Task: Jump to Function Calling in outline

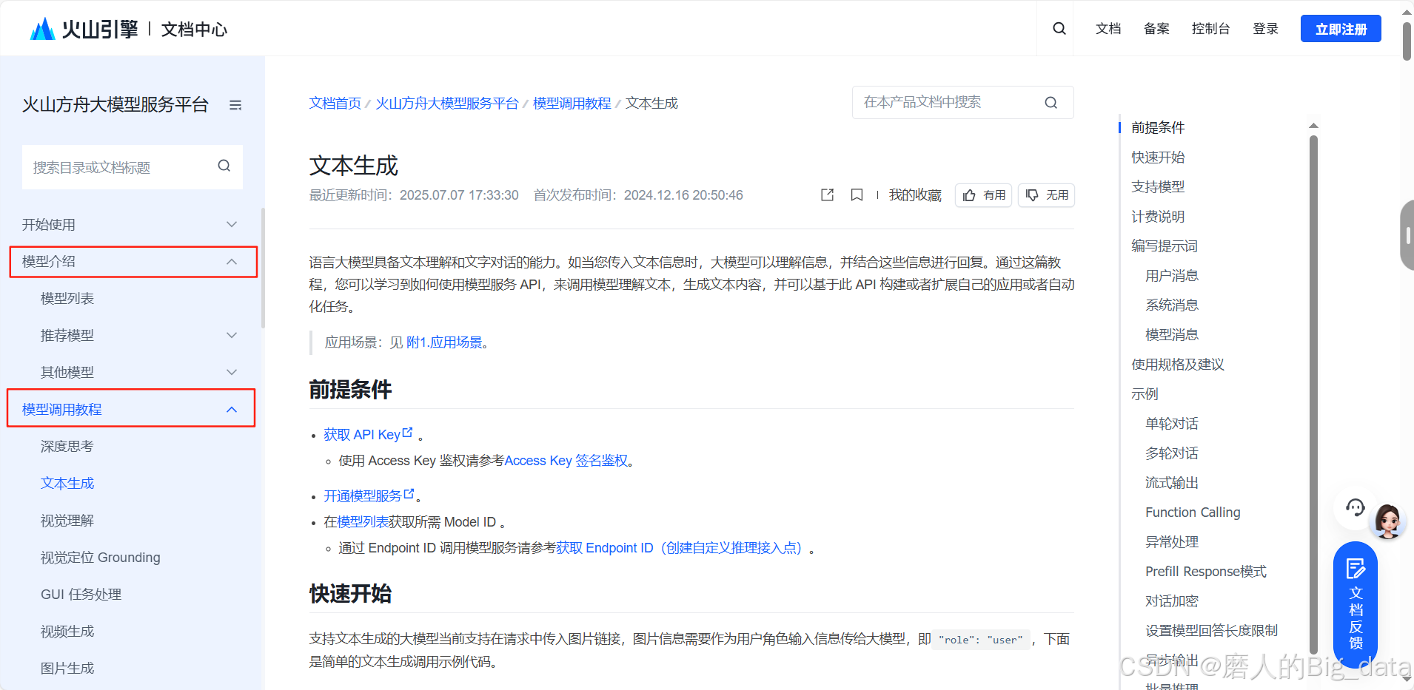Action: coord(1193,512)
